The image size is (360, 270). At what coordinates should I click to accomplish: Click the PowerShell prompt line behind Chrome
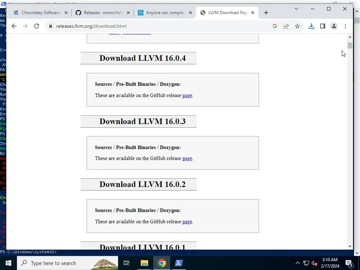(28, 252)
